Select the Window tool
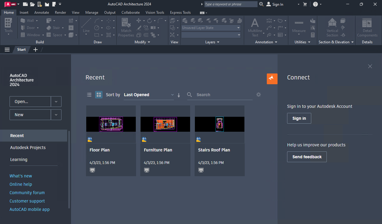 (30, 35)
